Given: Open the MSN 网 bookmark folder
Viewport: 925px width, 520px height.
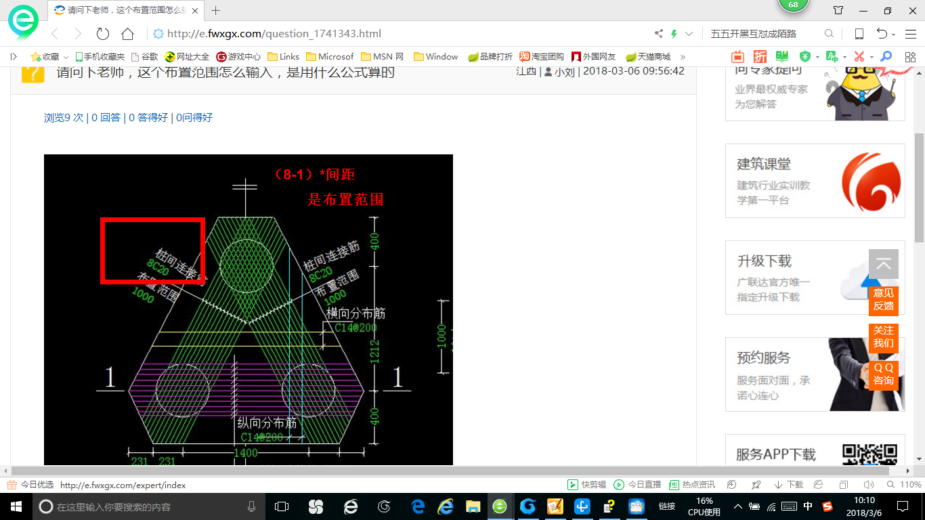Looking at the screenshot, I should click(383, 57).
